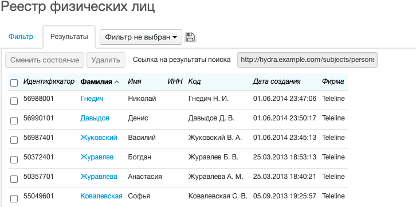416x207 pixels.
Task: Open the Журавлев person link
Action: [97, 157]
